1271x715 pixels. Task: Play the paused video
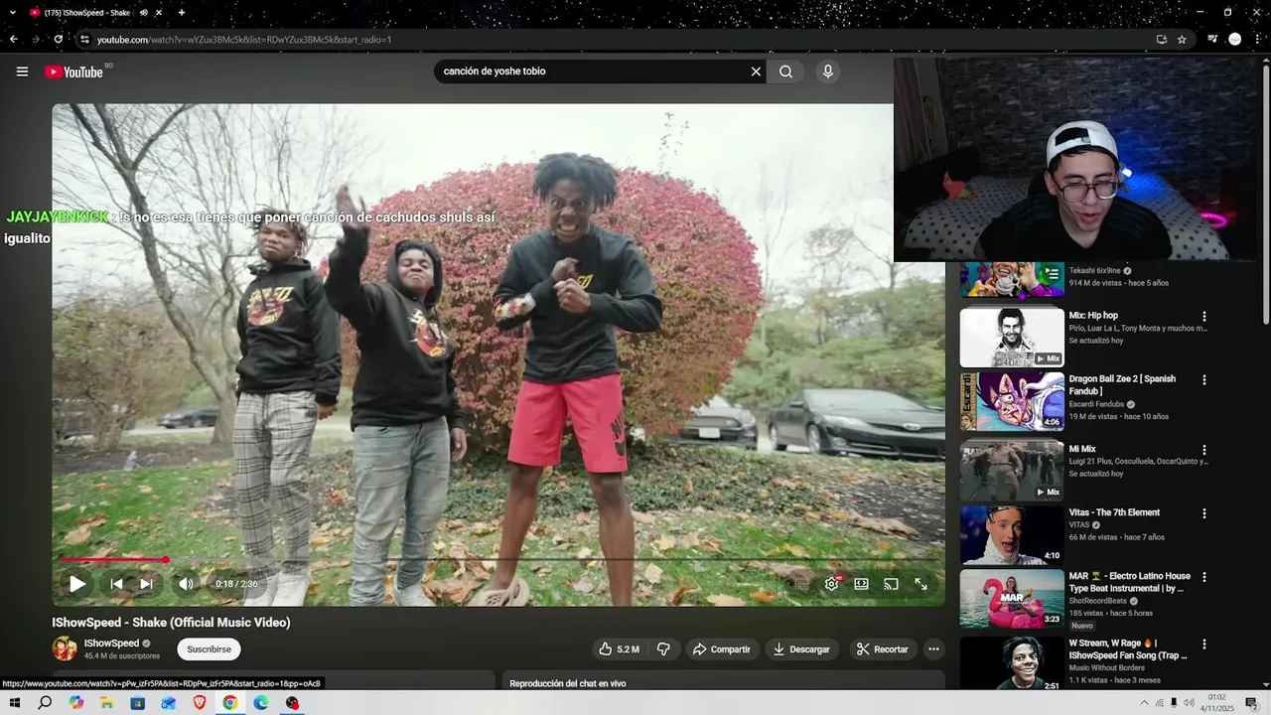[76, 584]
